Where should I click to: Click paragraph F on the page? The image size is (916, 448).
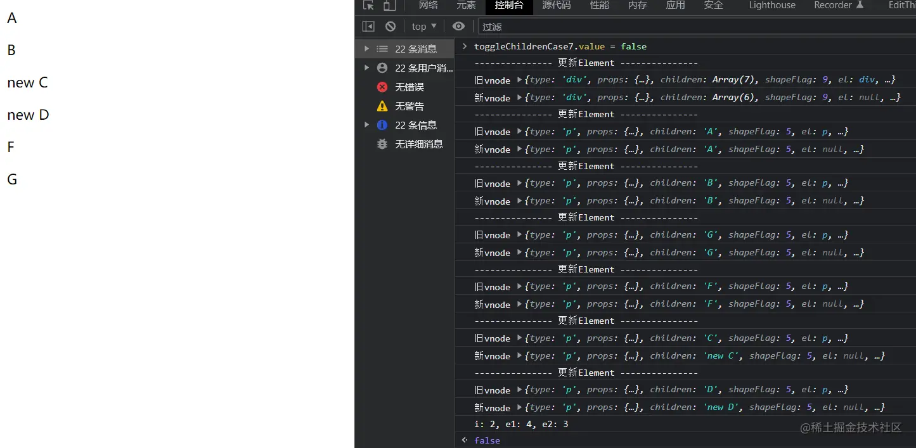pos(11,147)
